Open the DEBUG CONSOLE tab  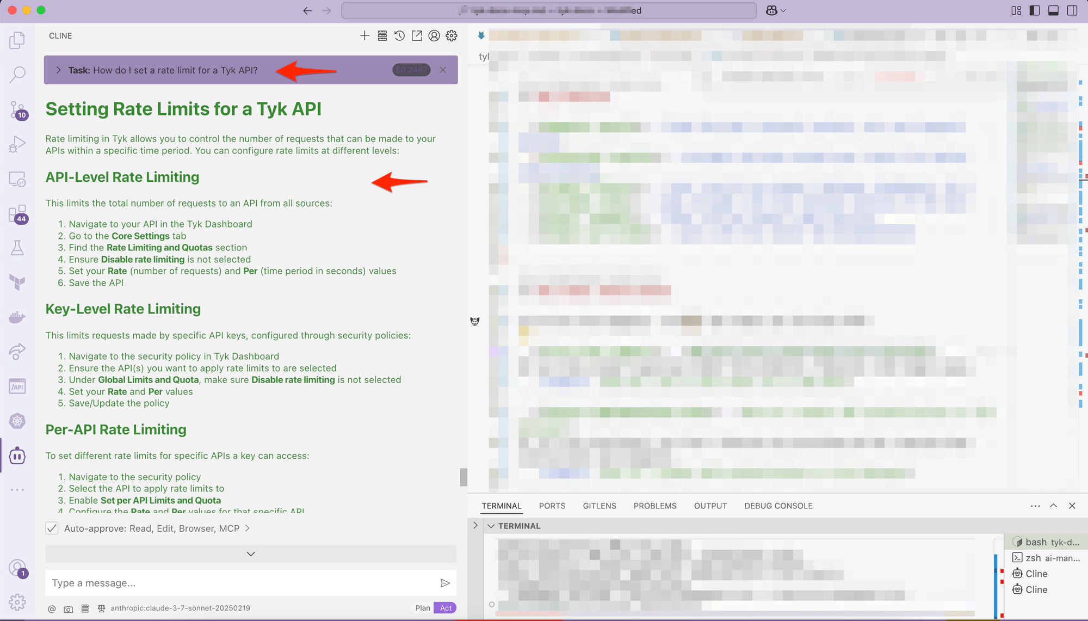click(778, 506)
